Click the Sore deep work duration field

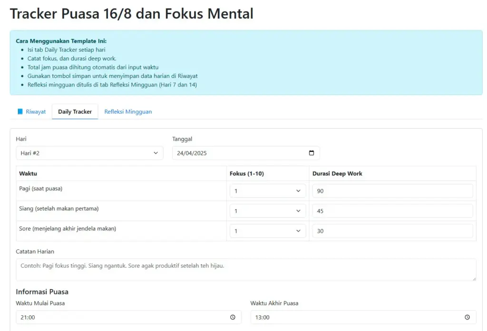point(392,231)
